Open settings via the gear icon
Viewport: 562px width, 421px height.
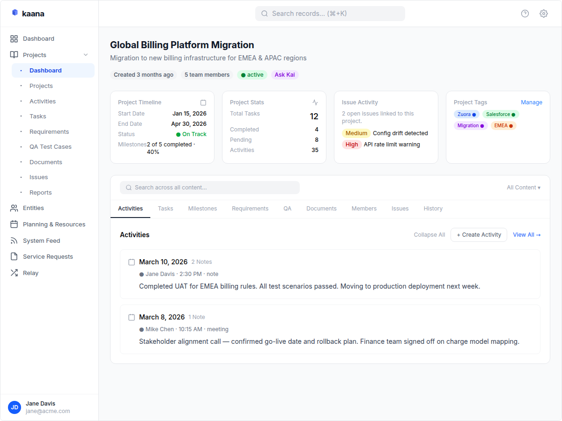click(544, 14)
